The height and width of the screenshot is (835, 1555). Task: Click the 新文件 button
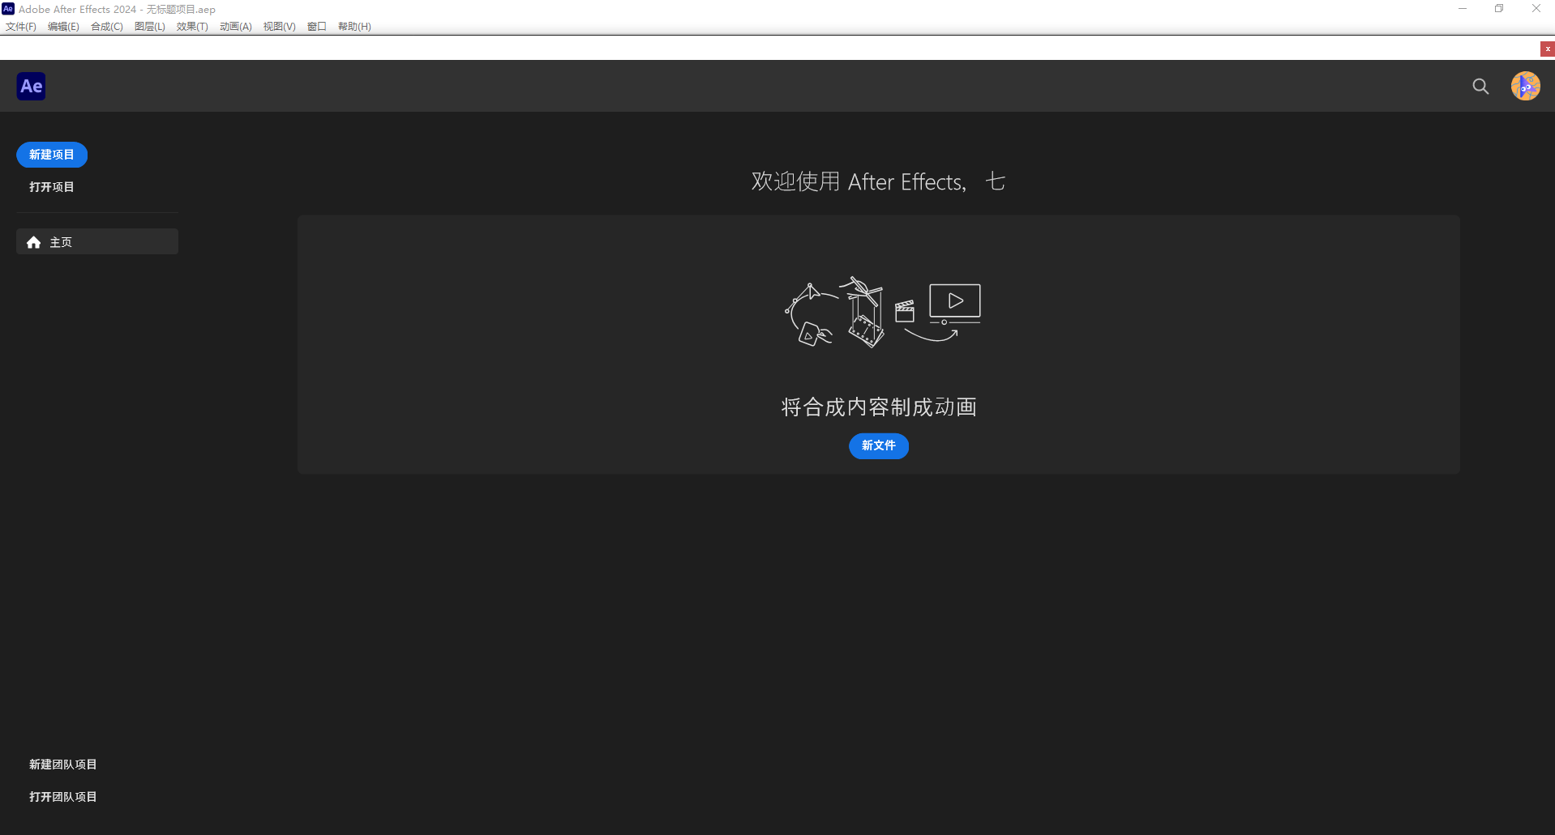coord(878,445)
